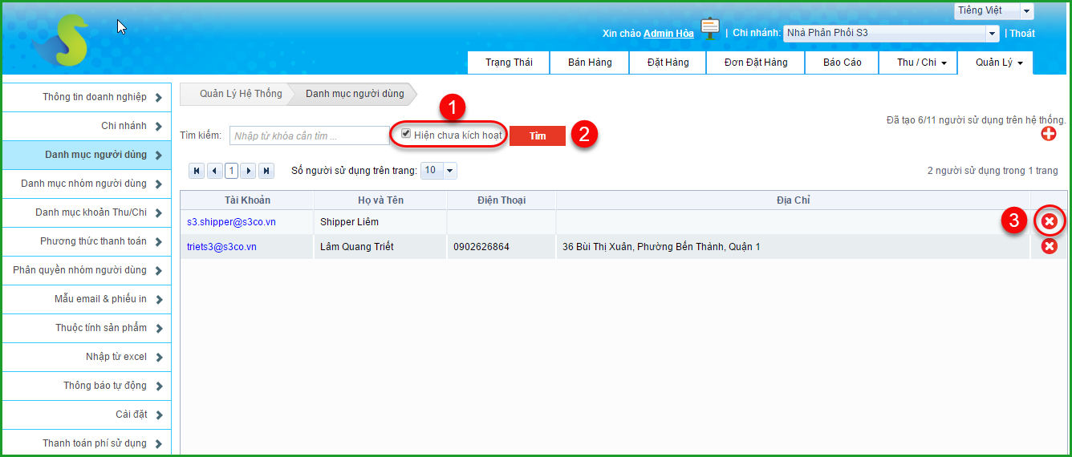The height and width of the screenshot is (457, 1072).
Task: Open Chi nhánh branch dropdown
Action: pyautogui.click(x=991, y=34)
